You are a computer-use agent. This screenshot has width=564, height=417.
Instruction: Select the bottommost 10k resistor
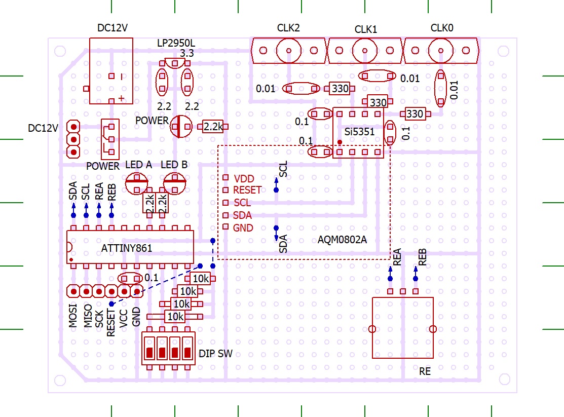(175, 317)
